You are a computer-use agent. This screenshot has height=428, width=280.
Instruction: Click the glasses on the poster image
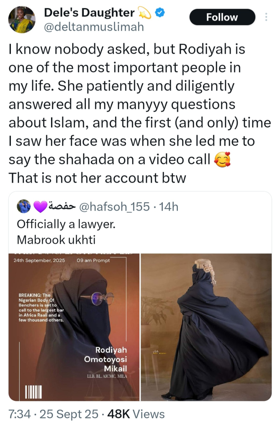click(98, 298)
